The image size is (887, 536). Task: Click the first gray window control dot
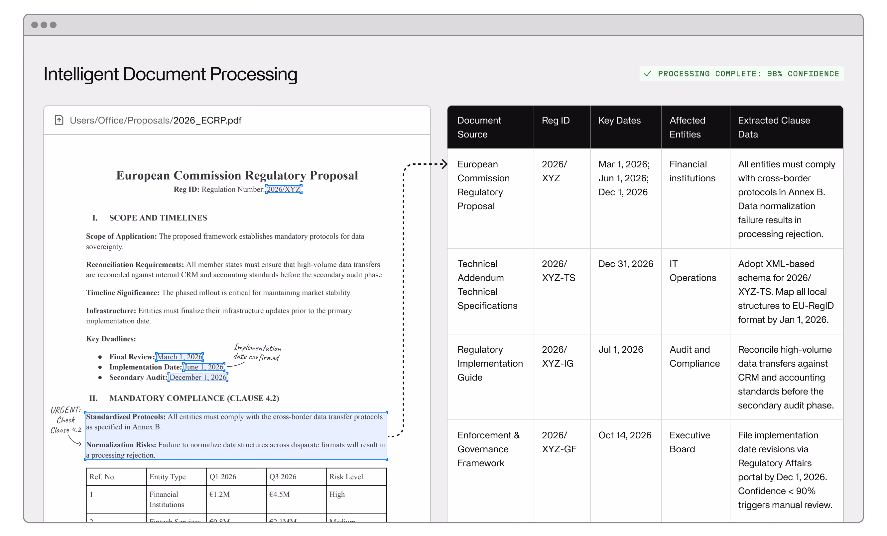pos(35,25)
